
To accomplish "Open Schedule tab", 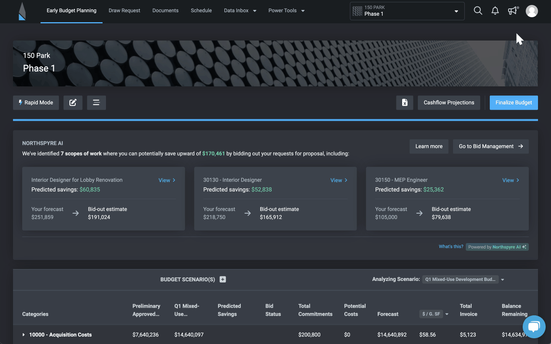I will click(x=201, y=11).
